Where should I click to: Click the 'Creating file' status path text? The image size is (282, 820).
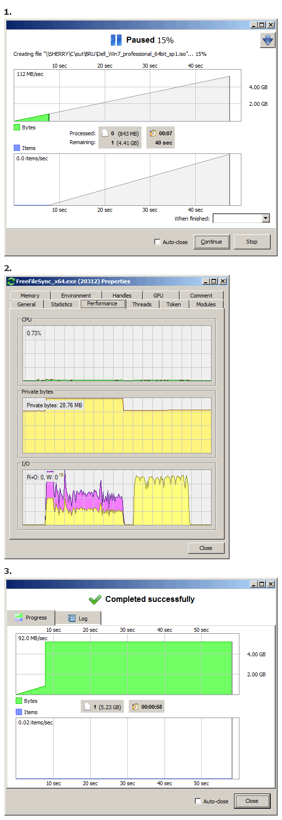[x=110, y=54]
